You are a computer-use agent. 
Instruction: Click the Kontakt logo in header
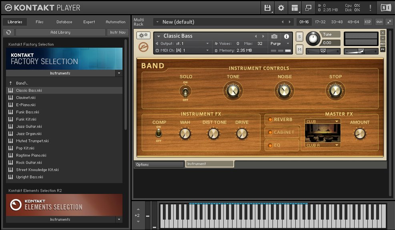point(8,8)
